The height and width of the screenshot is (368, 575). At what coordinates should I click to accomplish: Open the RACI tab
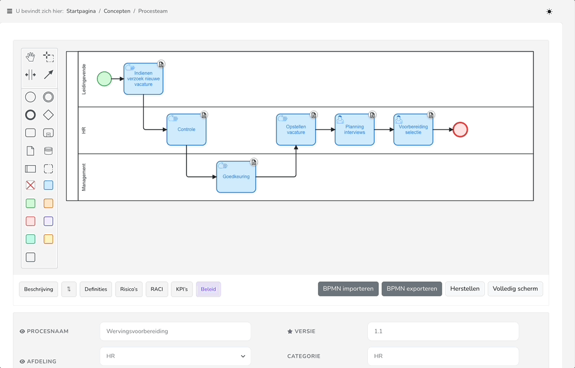(157, 289)
